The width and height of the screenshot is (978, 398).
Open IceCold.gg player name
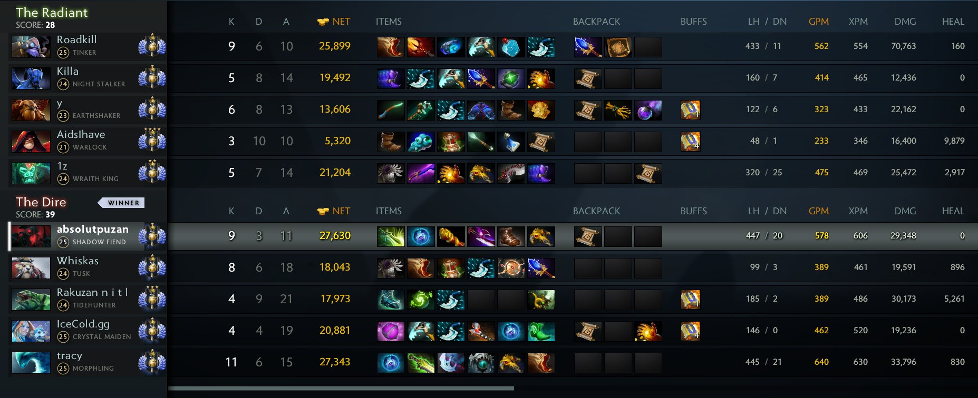point(83,324)
